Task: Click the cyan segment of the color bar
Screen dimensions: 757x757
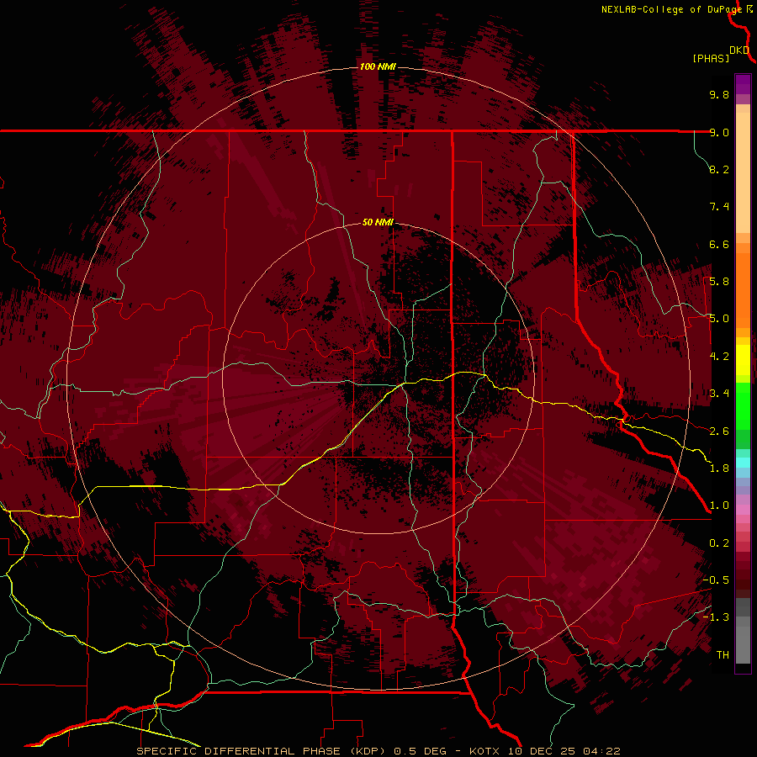Action: pyautogui.click(x=743, y=463)
